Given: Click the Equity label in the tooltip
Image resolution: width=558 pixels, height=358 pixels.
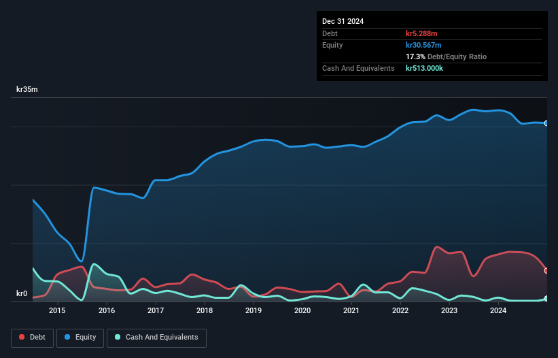Looking at the screenshot, I should click(332, 45).
